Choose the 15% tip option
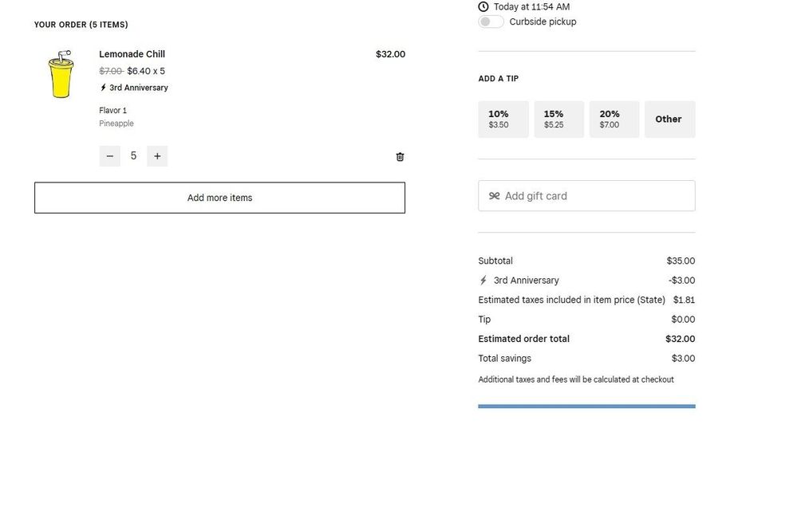Image resolution: width=797 pixels, height=530 pixels. pos(558,120)
